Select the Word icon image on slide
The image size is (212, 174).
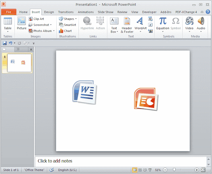[x=85, y=92]
